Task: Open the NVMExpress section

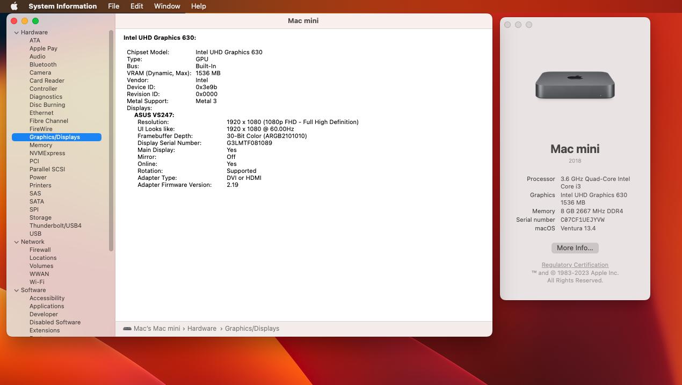Action: pyautogui.click(x=47, y=153)
